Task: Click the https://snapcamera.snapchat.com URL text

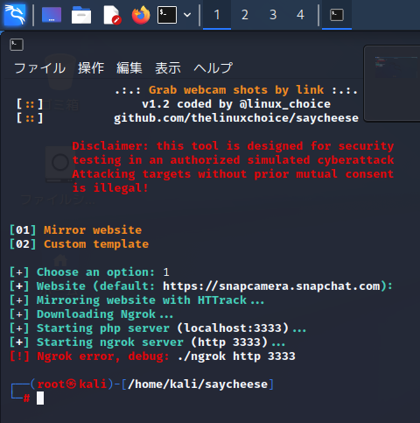Action: (272, 286)
